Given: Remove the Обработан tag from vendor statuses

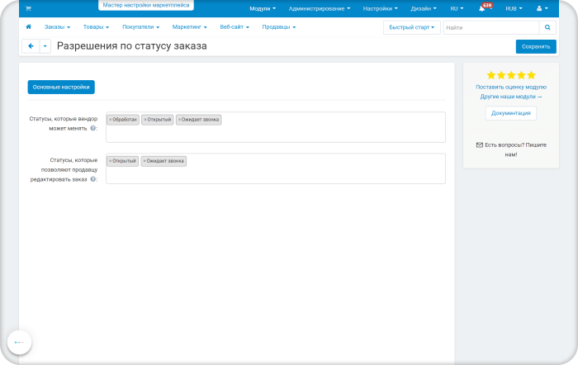Looking at the screenshot, I should 110,120.
